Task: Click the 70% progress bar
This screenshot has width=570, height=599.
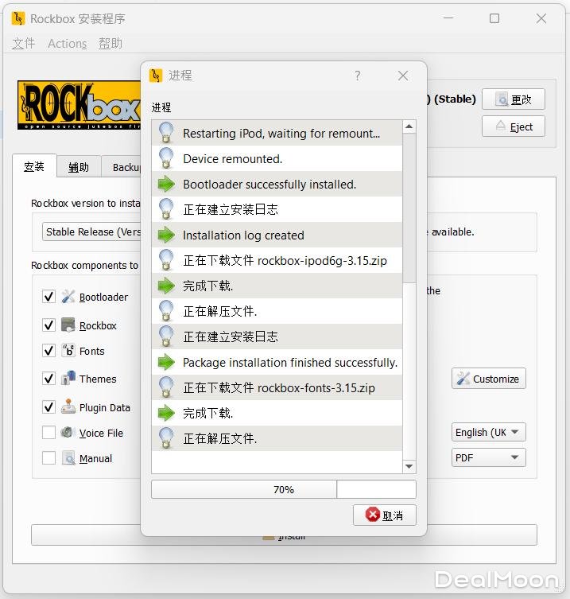Action: click(283, 490)
